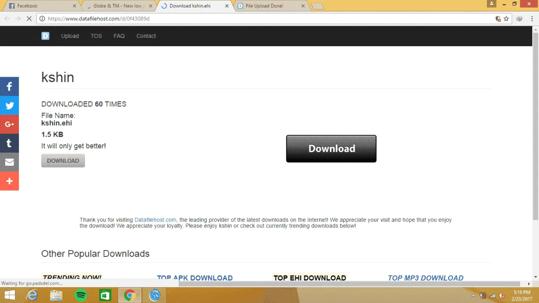Screen dimensions: 539x303
Task: Open network status tray icon
Action: coord(492,296)
